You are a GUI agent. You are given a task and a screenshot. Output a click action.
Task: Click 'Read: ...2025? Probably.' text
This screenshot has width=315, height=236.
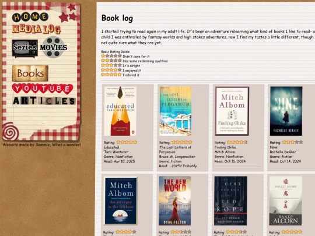pyautogui.click(x=178, y=165)
